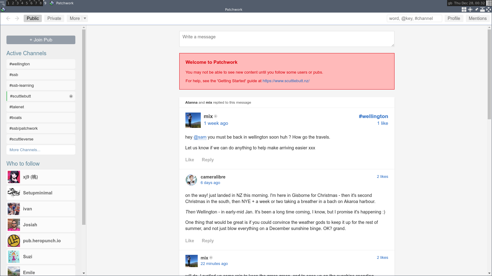Toggle on-top with the upward bar titlebar icon
The image size is (492, 276).
pyautogui.click(x=482, y=10)
